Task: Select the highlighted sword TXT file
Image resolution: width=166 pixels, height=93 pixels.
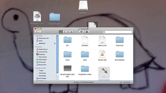Action: coord(104,73)
